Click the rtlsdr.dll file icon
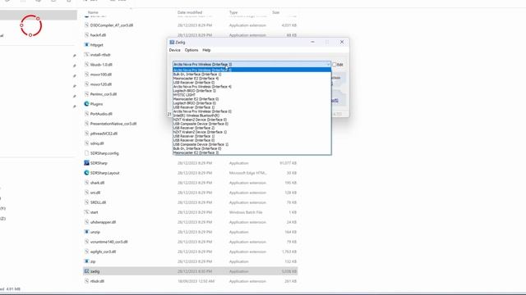The image size is (526, 295). tap(86, 281)
